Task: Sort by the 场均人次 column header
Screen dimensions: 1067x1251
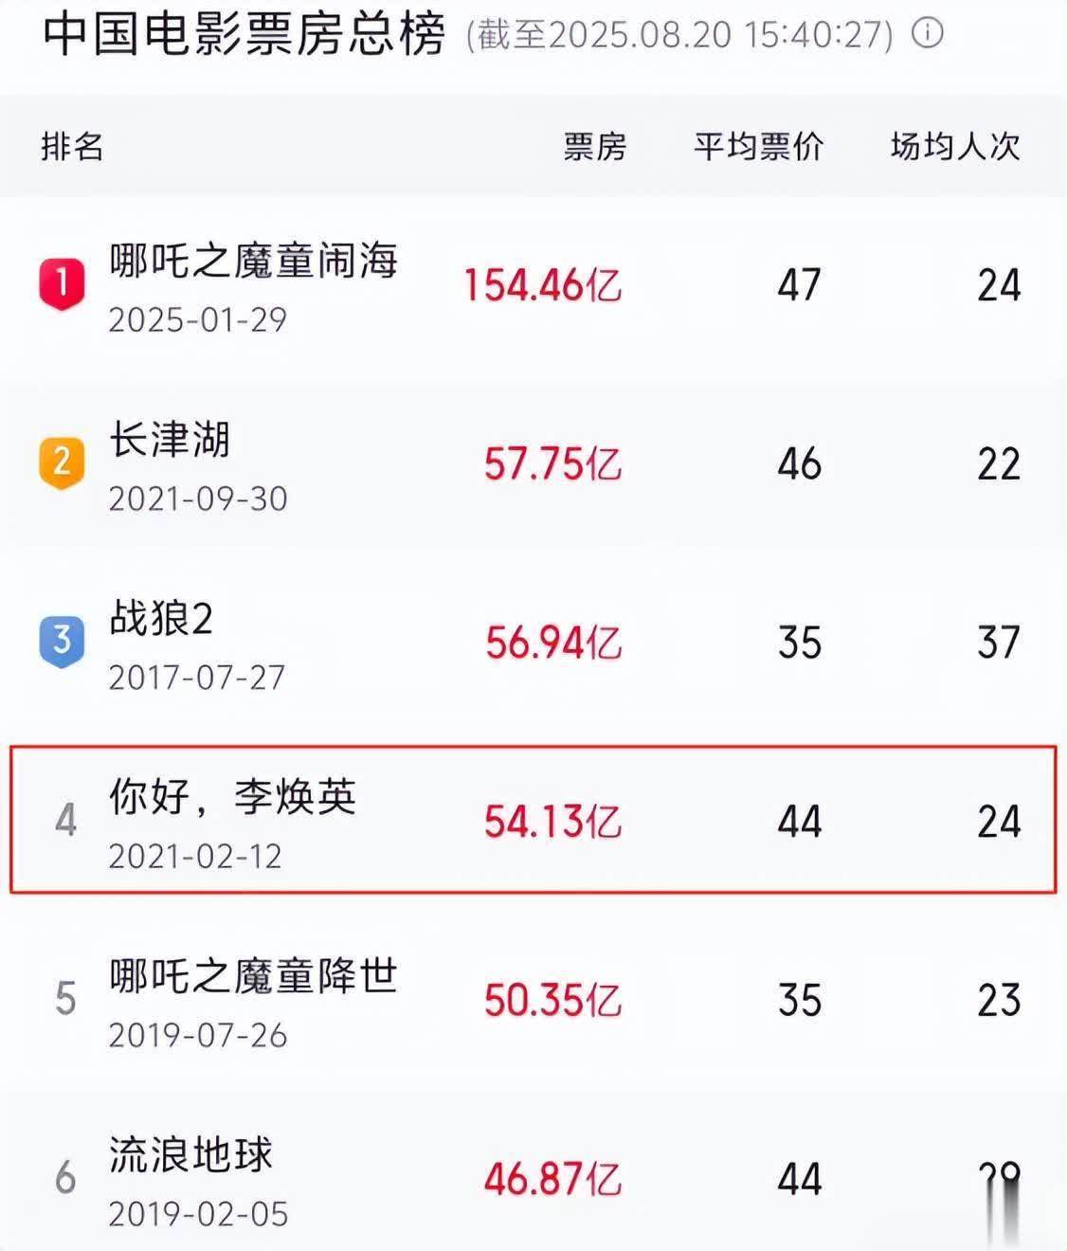Action: (x=955, y=147)
